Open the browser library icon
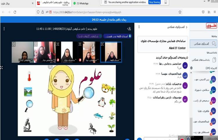Screen dimensions: 218x140 point(209,12)
